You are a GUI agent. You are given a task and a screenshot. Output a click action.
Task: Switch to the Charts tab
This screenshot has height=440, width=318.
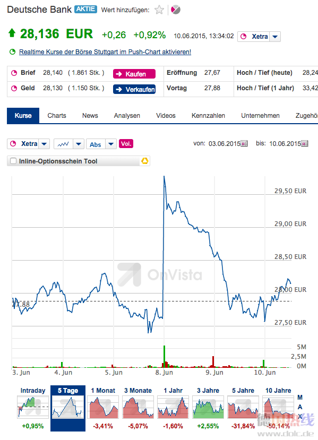tap(57, 116)
